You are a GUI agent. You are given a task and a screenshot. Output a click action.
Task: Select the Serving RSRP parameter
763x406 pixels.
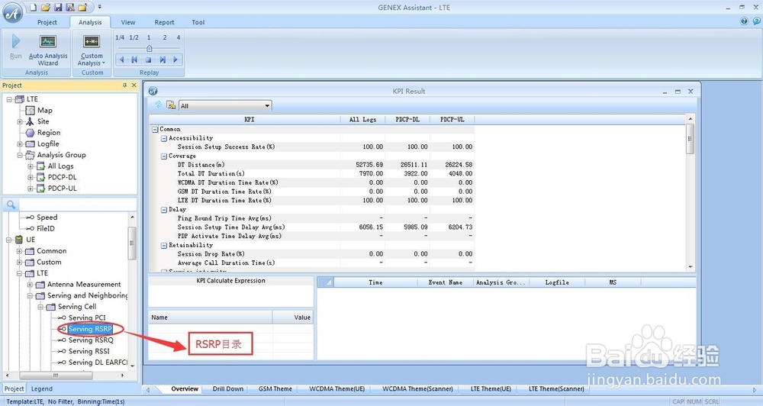pos(90,329)
